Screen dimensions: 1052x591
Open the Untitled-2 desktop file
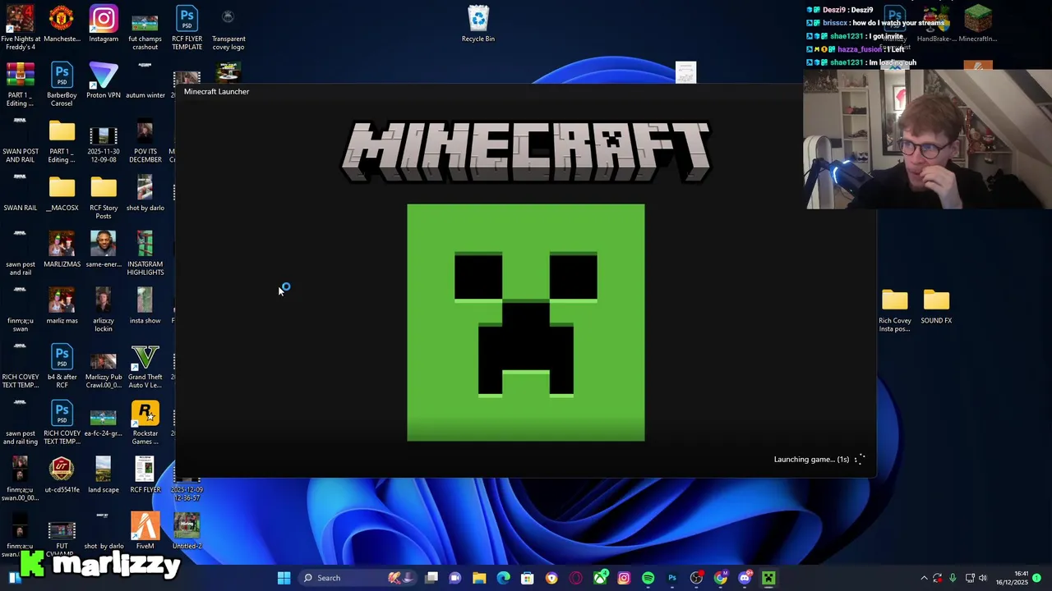187,532
